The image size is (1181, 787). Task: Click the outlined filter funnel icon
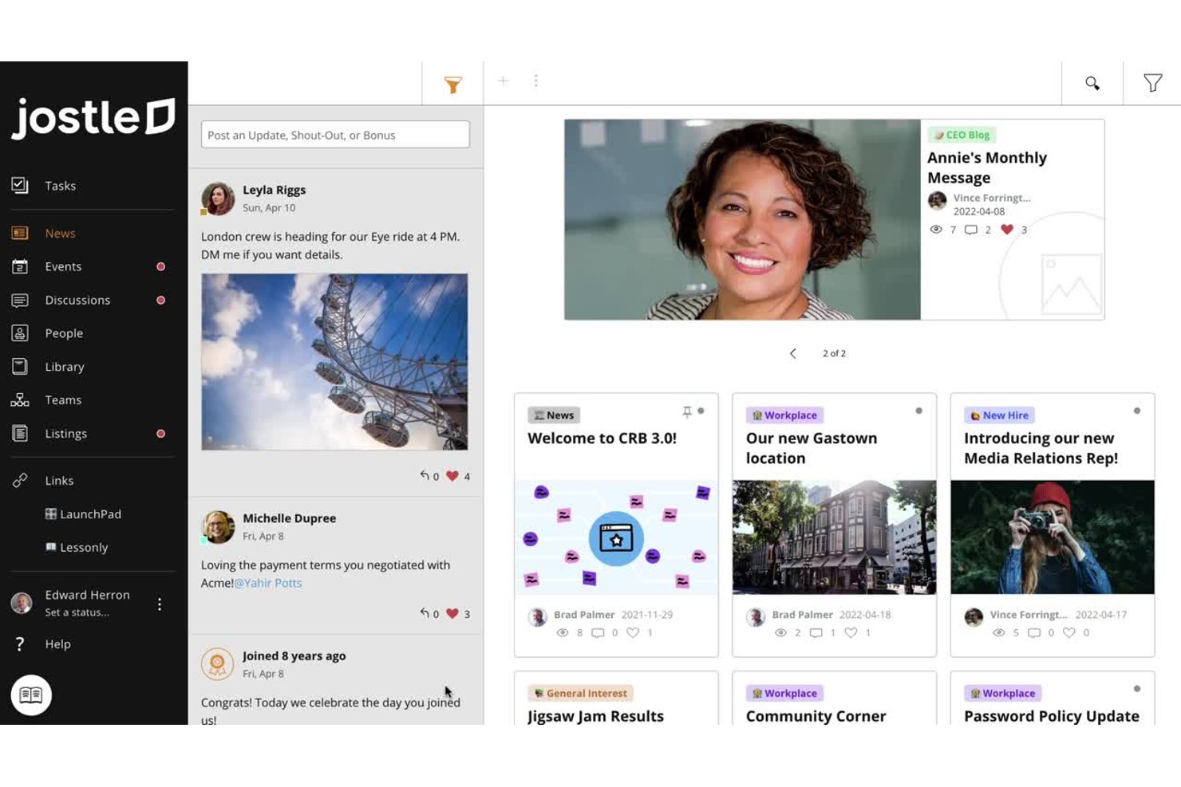(1152, 83)
